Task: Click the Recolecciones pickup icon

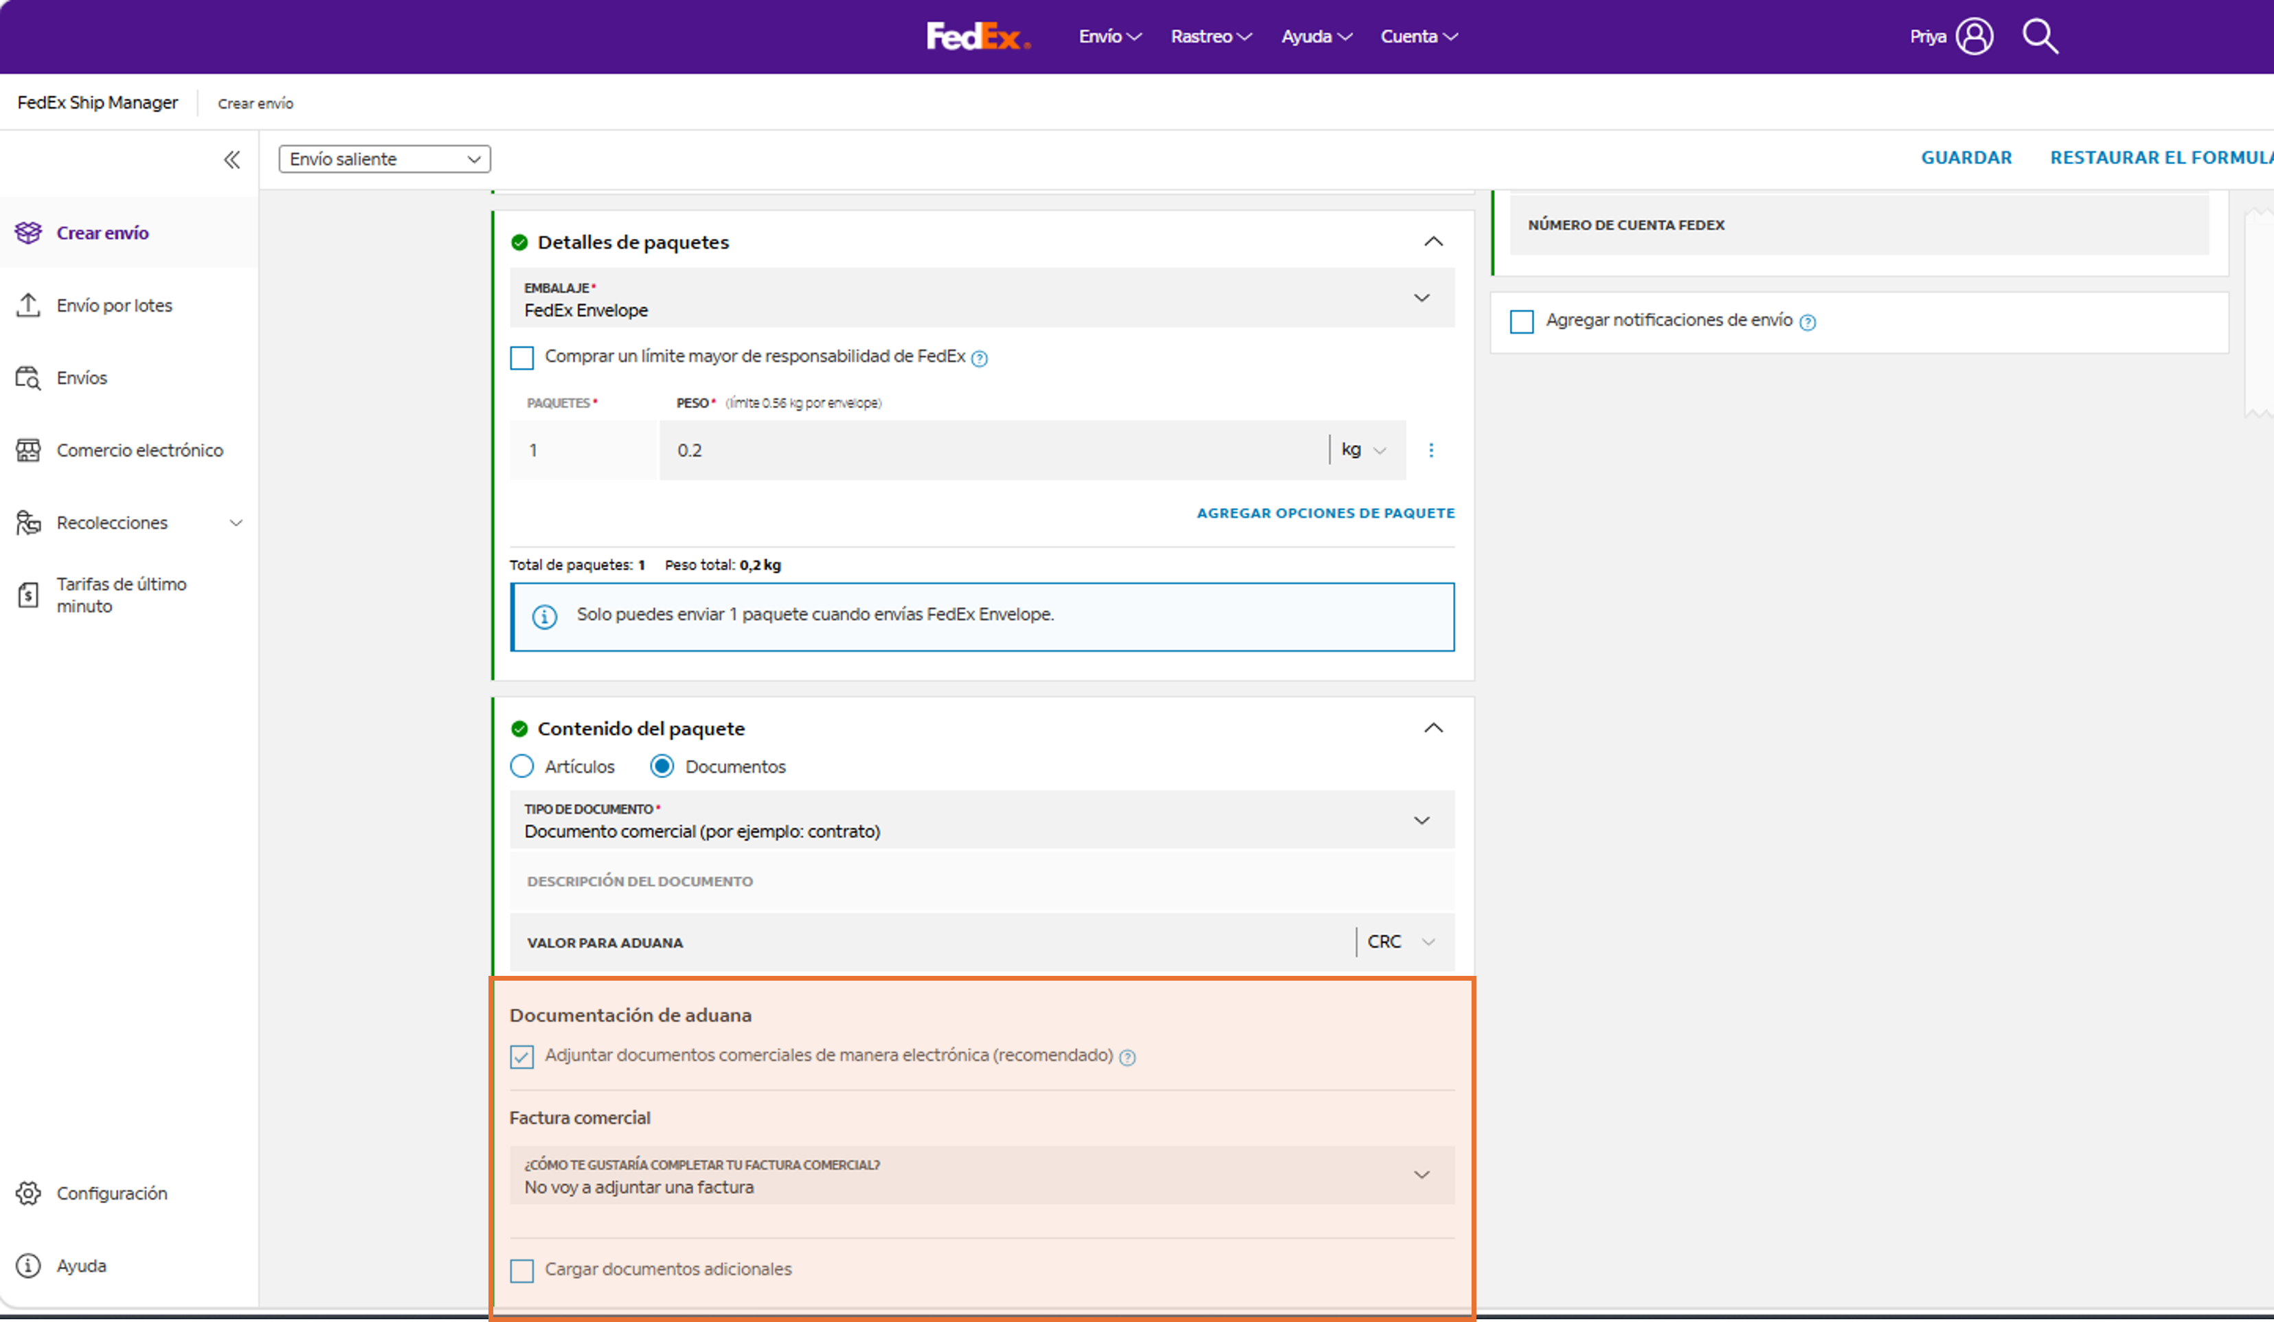Action: click(x=28, y=522)
